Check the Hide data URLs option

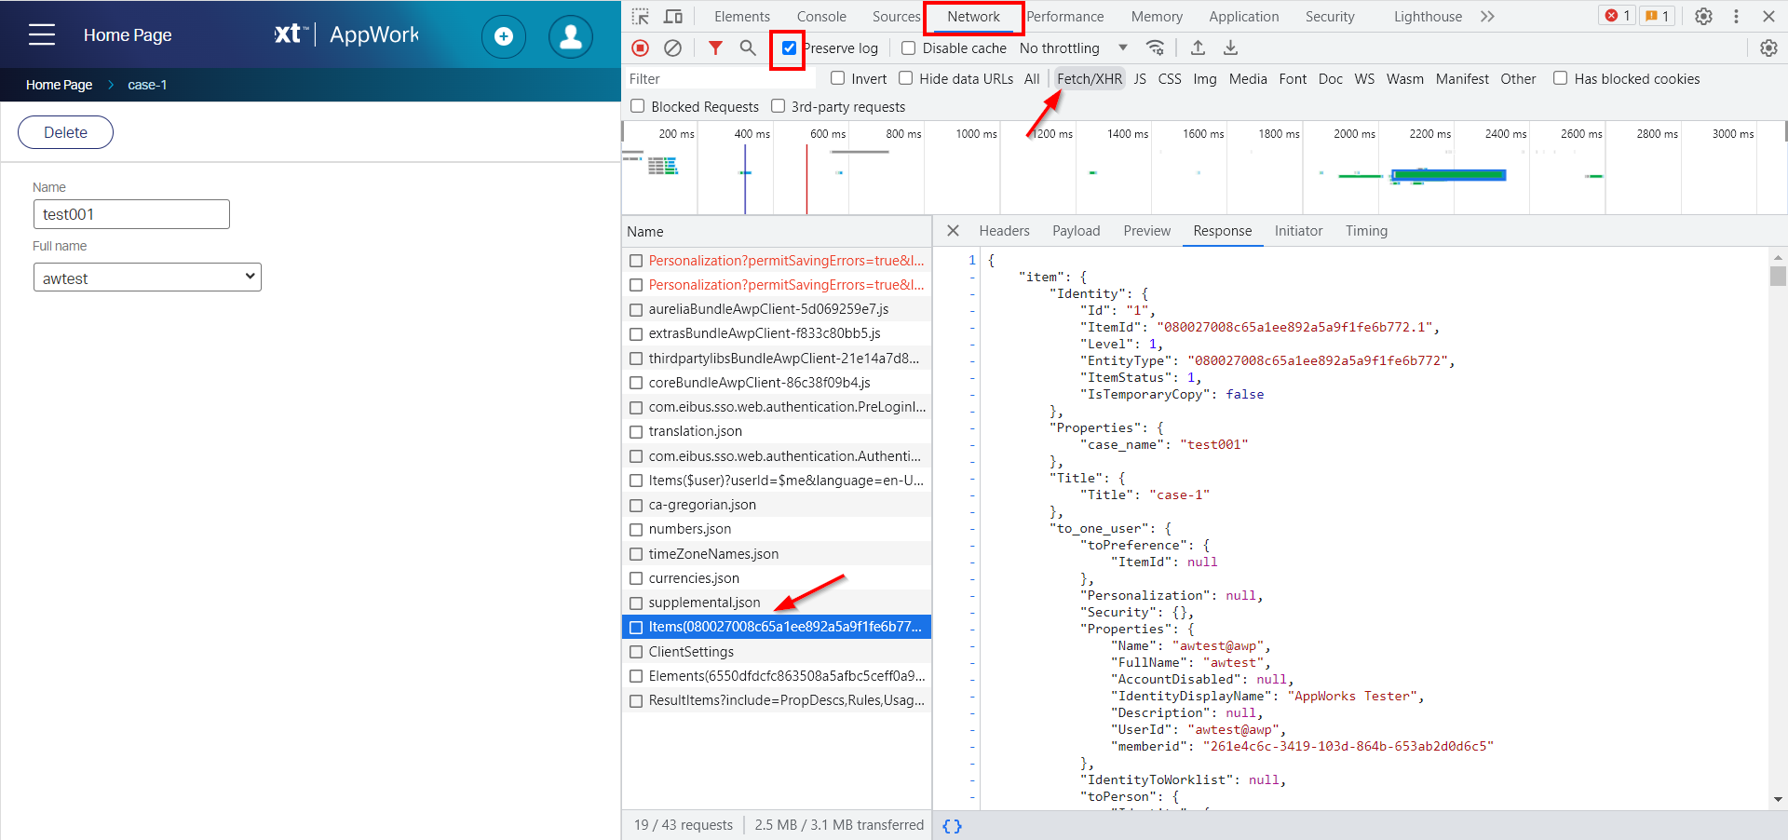(x=906, y=79)
